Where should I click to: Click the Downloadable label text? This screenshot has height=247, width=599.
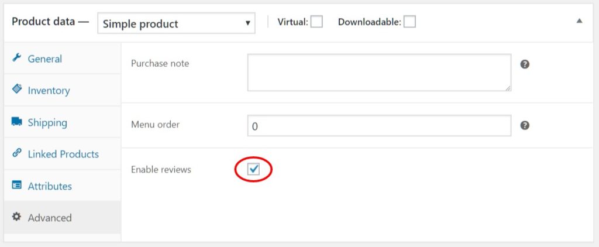pyautogui.click(x=370, y=22)
